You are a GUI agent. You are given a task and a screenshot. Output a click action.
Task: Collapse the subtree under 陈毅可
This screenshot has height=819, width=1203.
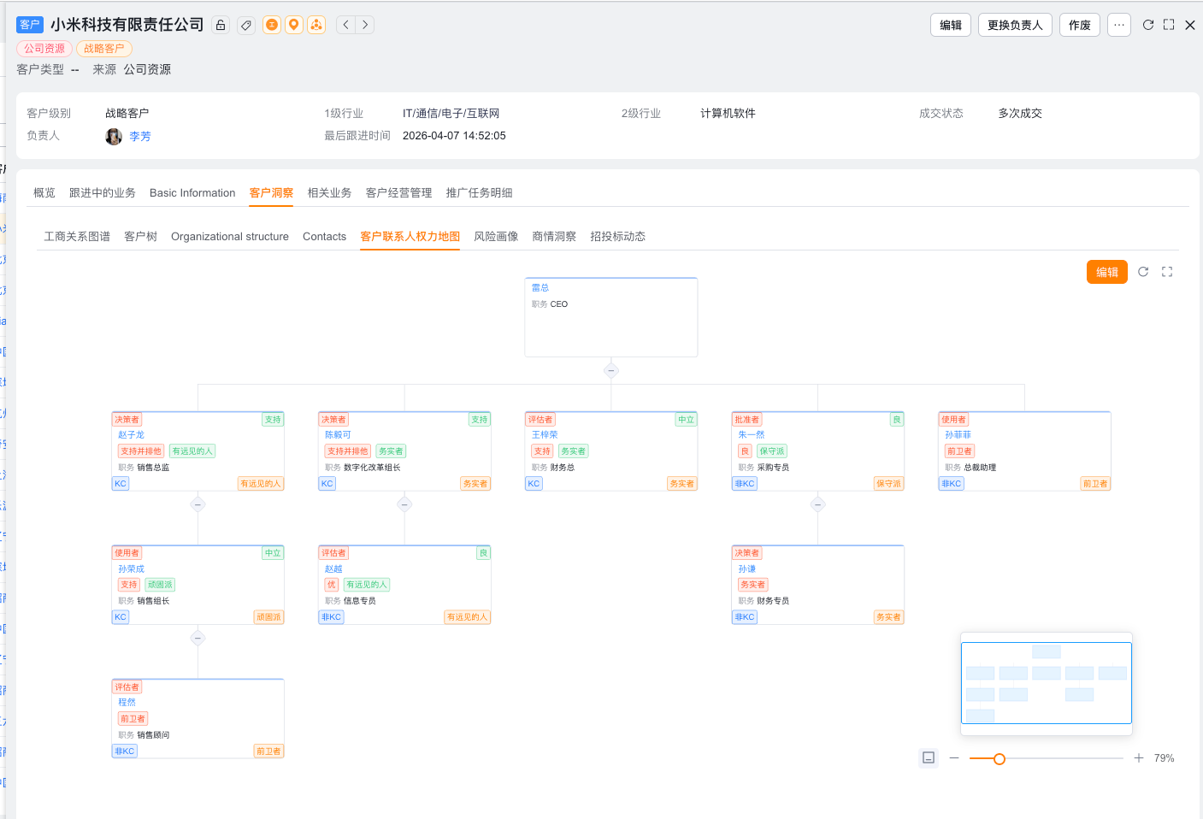[x=405, y=504]
